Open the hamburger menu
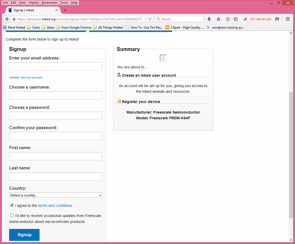The width and height of the screenshot is (295, 244). coord(287,19)
